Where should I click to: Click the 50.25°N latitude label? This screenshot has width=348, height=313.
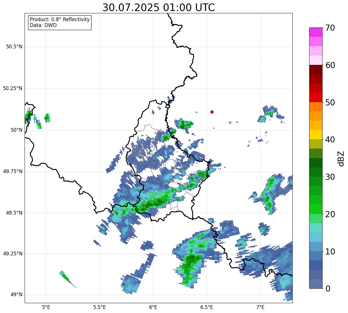[x=13, y=88]
